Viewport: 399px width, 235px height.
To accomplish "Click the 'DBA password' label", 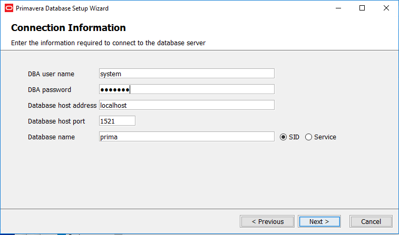I will (x=50, y=90).
